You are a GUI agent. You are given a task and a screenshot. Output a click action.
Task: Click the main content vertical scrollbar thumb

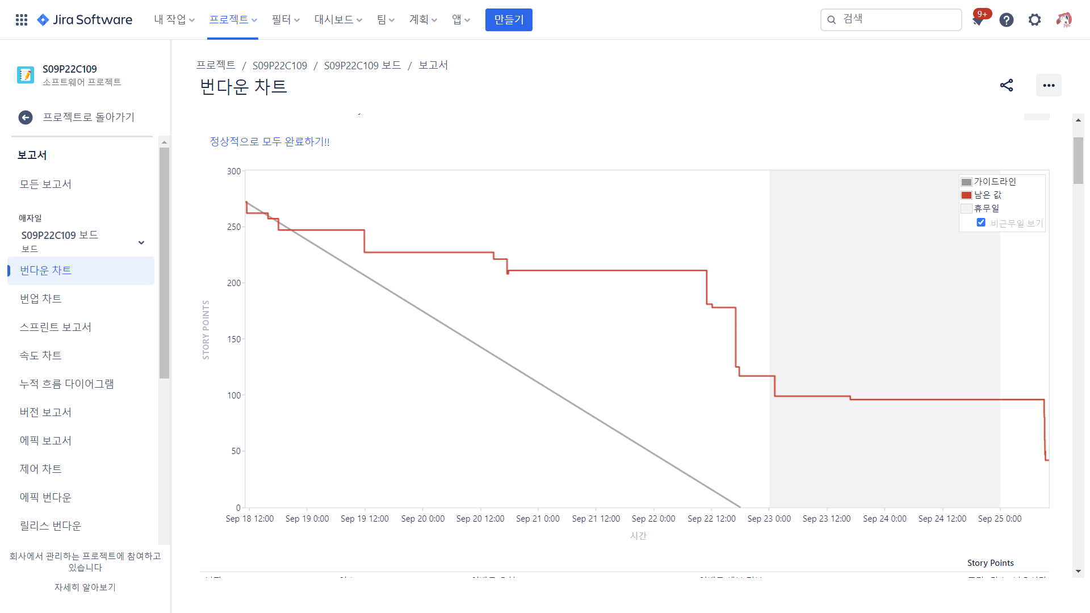coord(1078,161)
